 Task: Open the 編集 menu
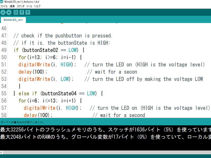[x=12, y=6]
